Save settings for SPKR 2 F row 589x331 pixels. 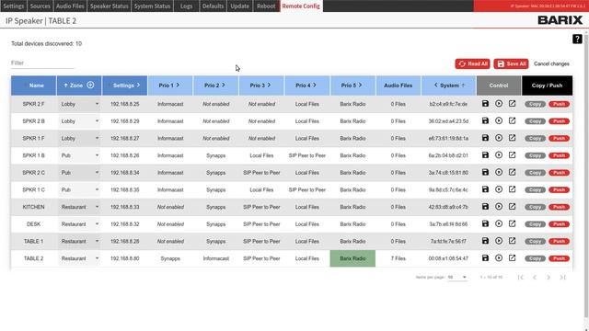pyautogui.click(x=485, y=104)
